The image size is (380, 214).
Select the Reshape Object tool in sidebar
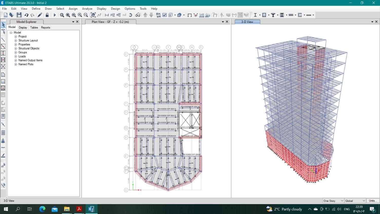click(3, 31)
